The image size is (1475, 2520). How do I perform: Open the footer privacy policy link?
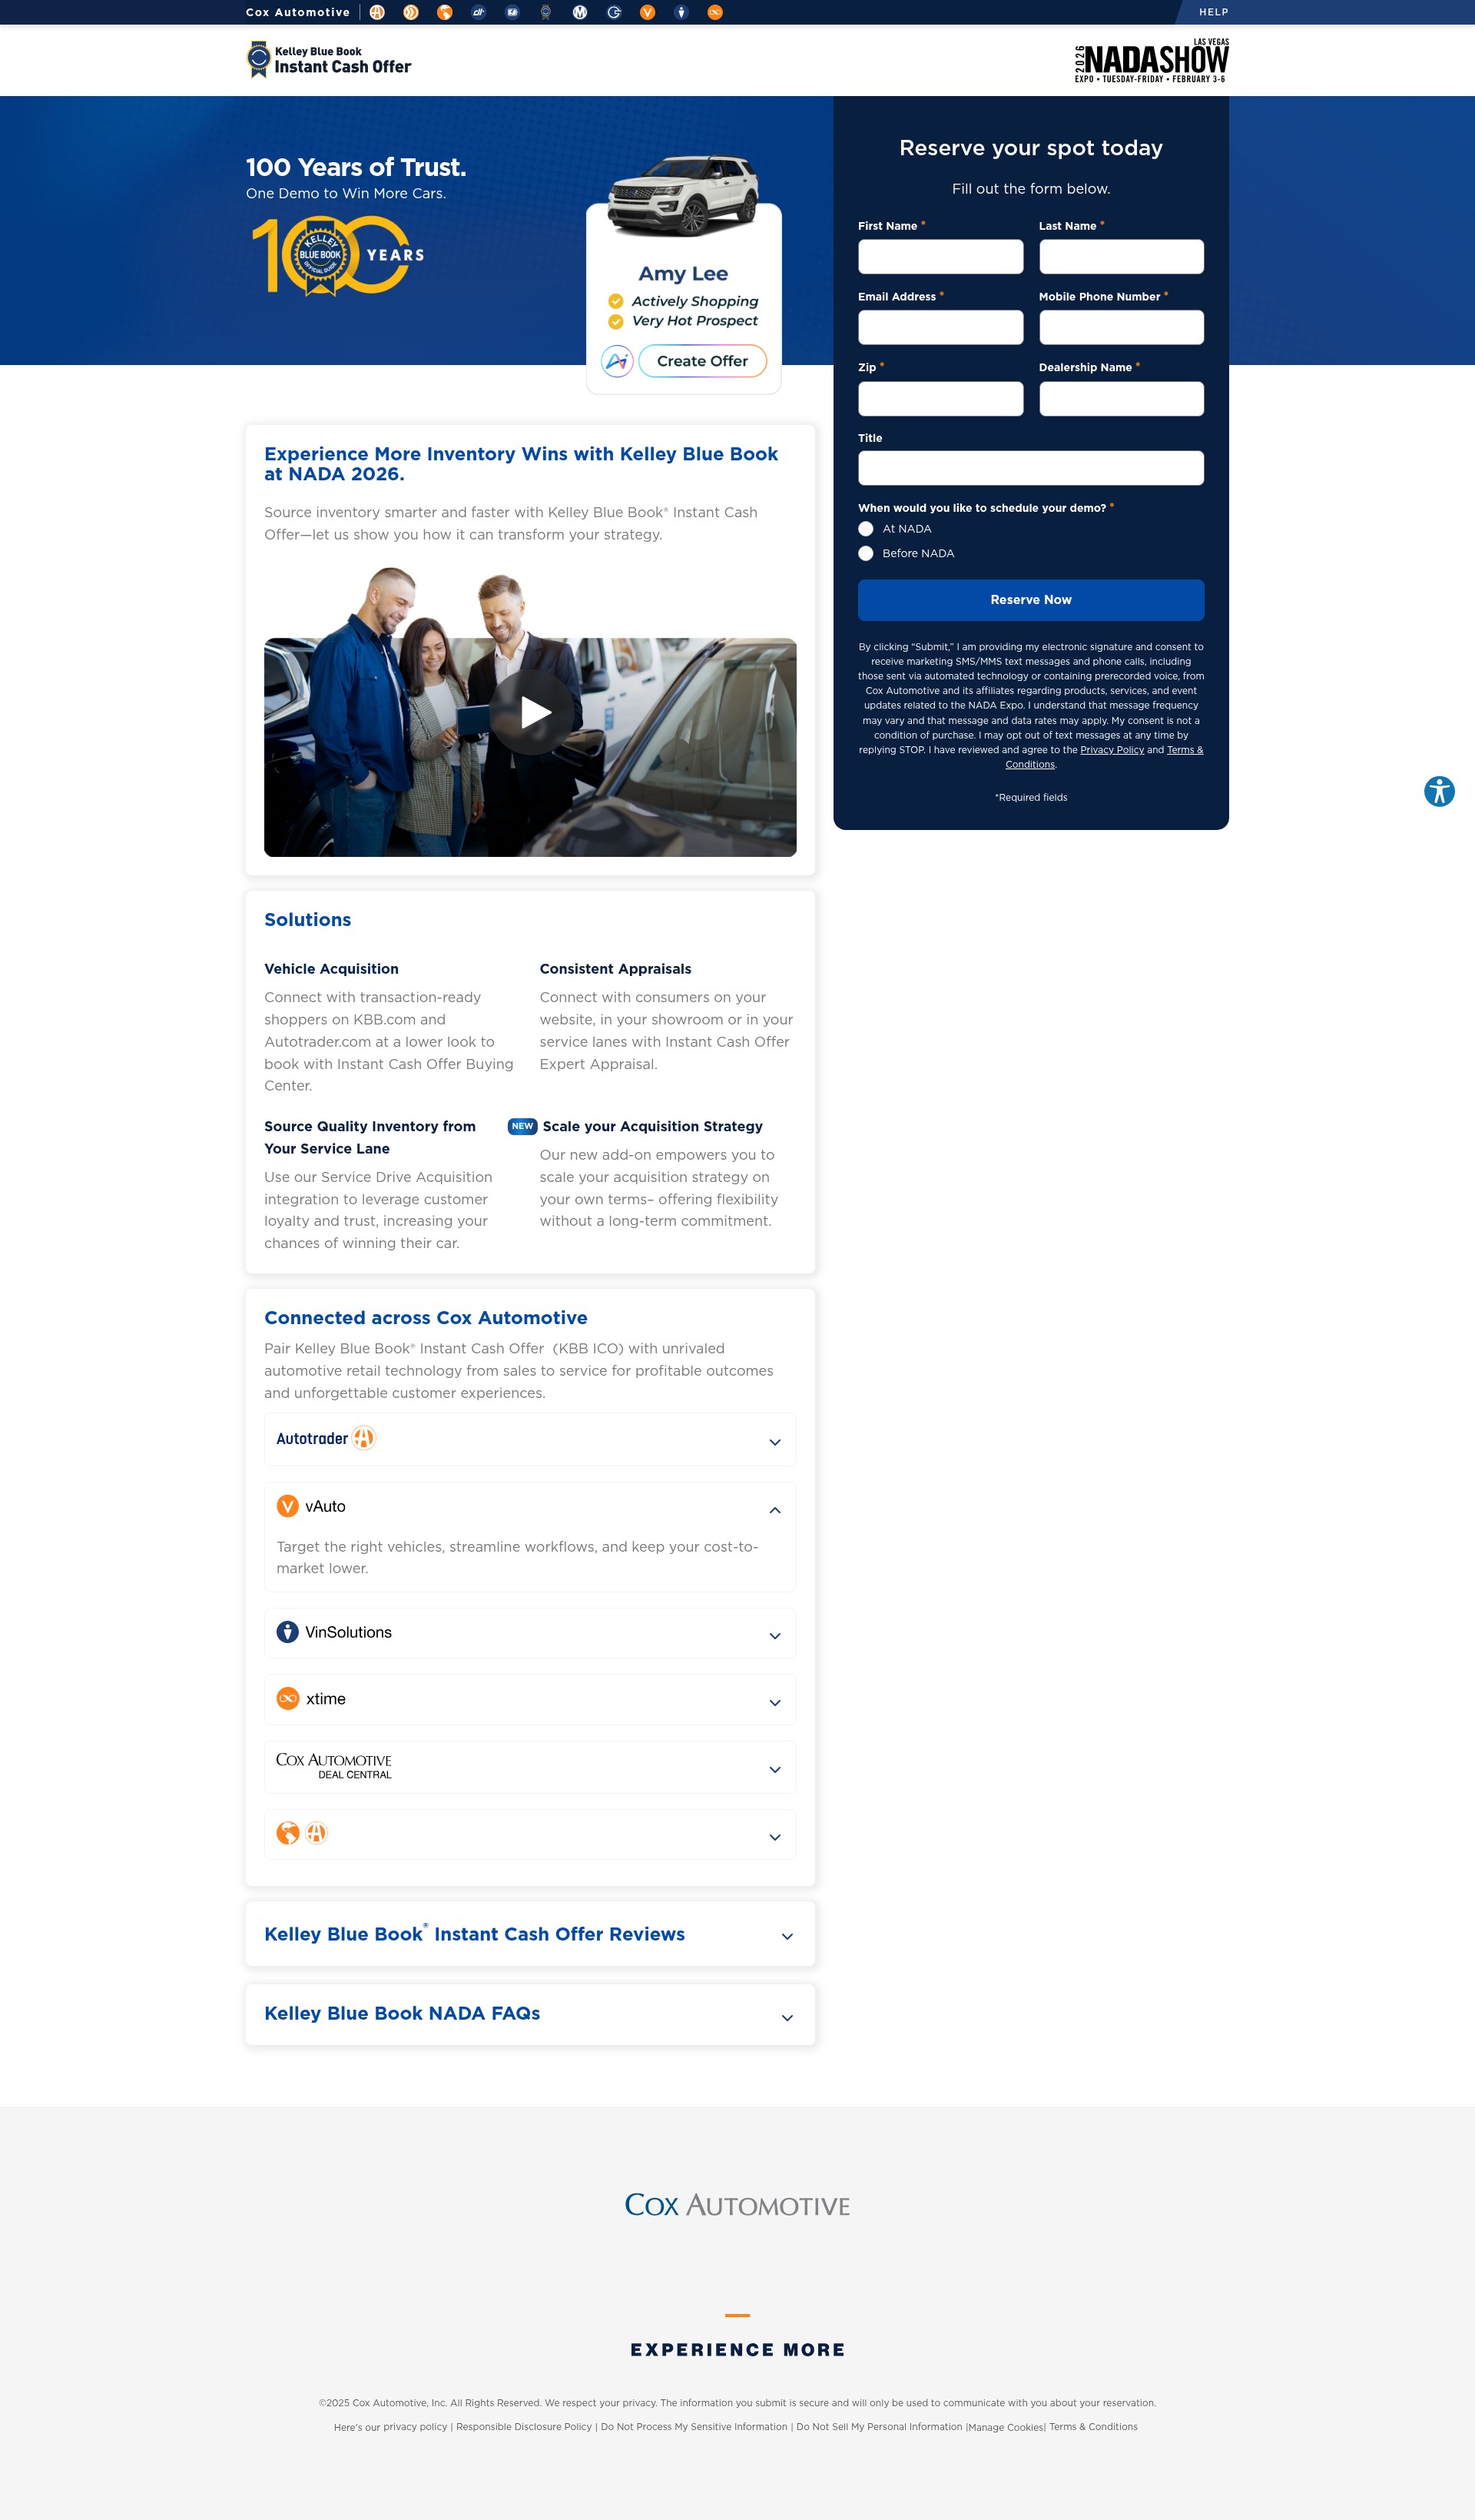[415, 2427]
